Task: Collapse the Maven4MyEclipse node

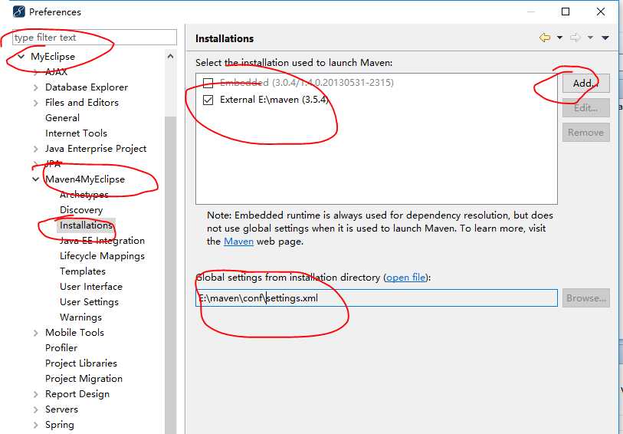Action: [36, 179]
